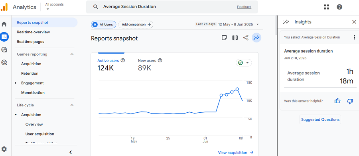Collapse the Games reporting section
The height and width of the screenshot is (156, 359).
pos(72,54)
